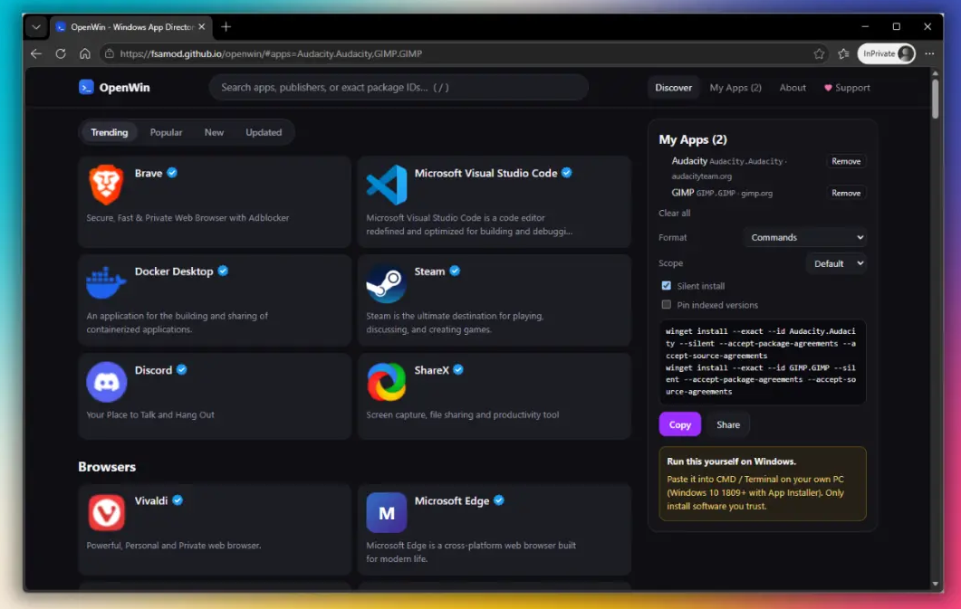
Task: Enable Pin indexed versions checkbox
Action: pyautogui.click(x=667, y=304)
